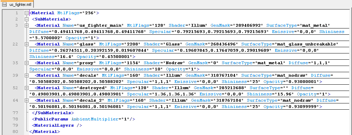Click the closing Material tag on line 80
The height and width of the screenshot is (135, 352).
(45, 132)
